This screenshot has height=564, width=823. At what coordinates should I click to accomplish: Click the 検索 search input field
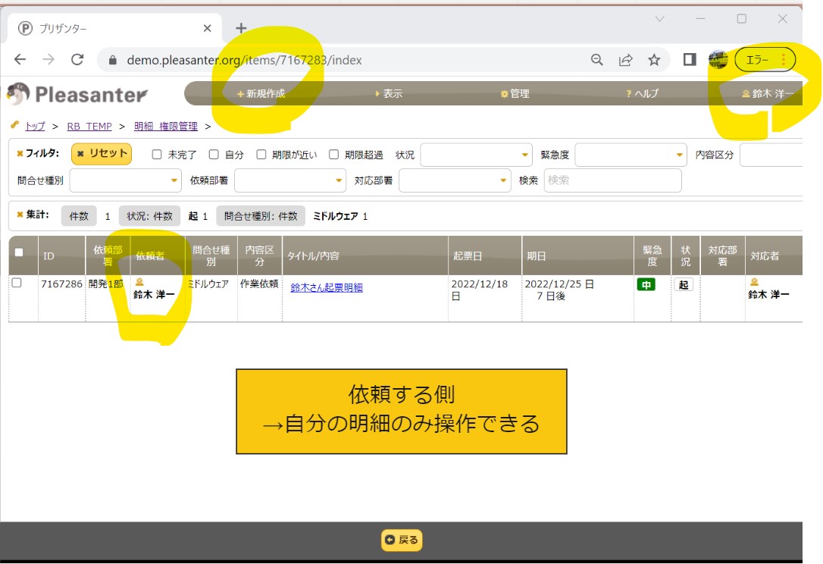point(612,180)
